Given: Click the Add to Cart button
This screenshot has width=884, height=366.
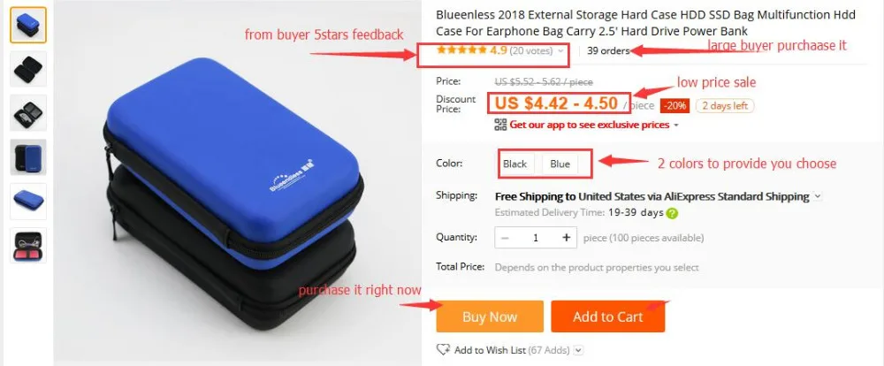Looking at the screenshot, I should [608, 316].
